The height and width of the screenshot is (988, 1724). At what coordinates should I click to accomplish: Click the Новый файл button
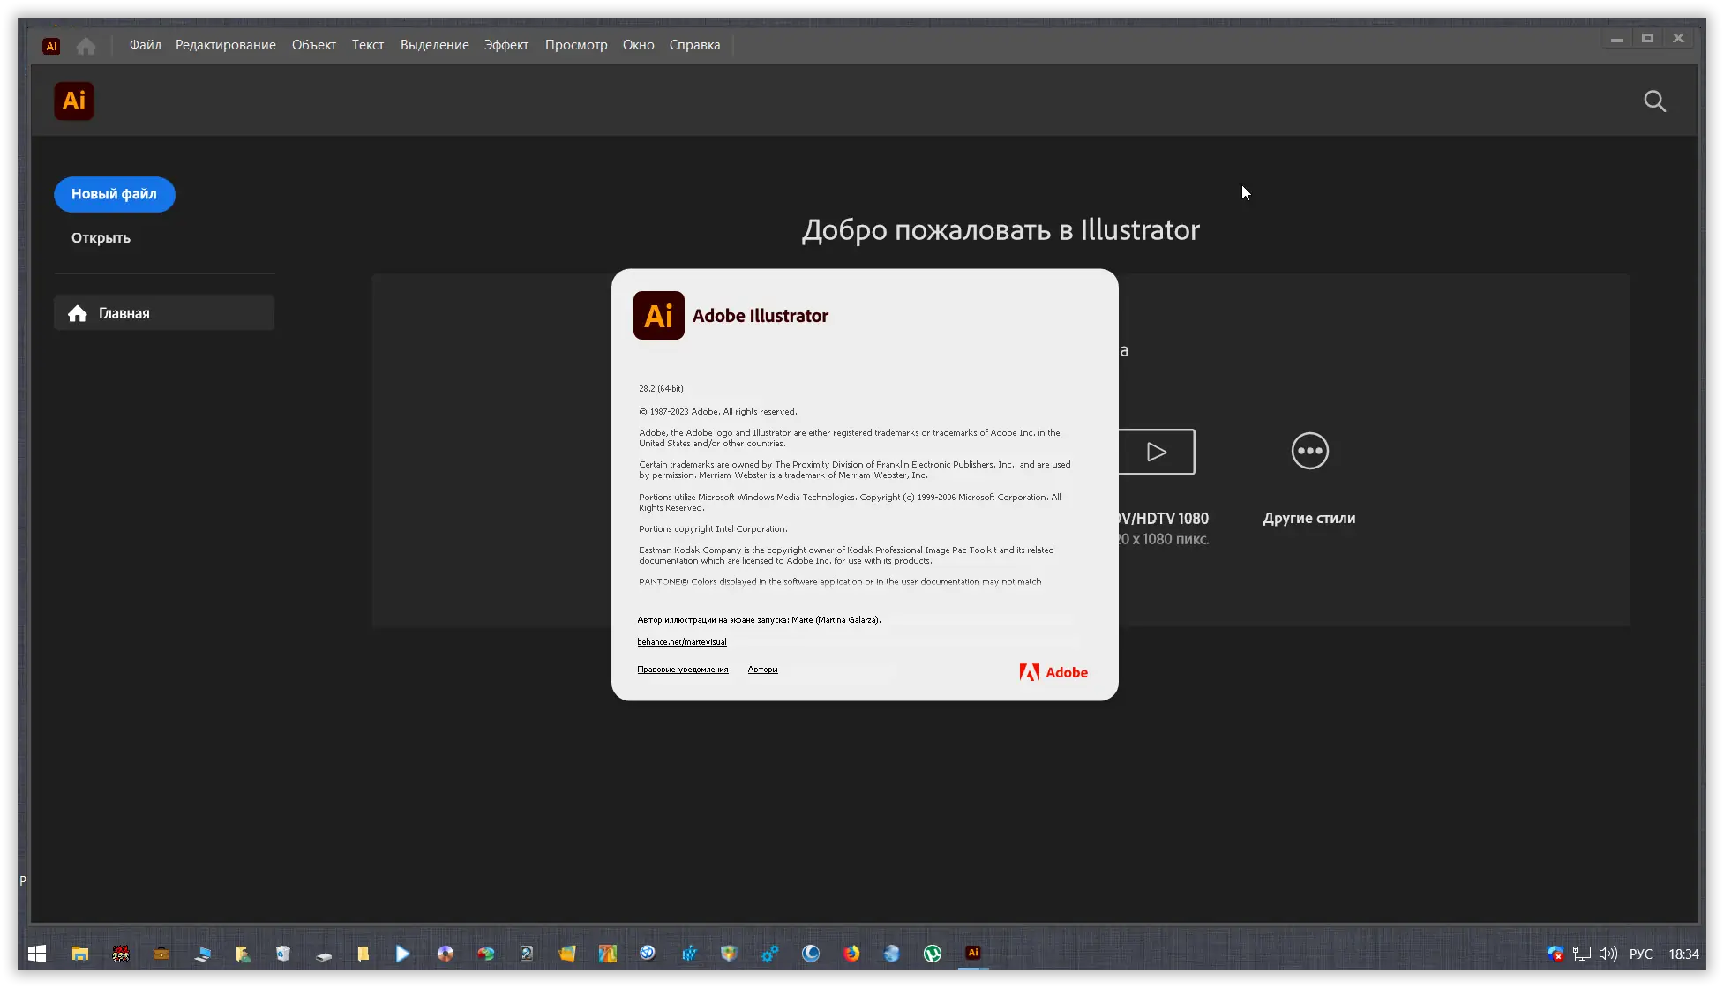115,194
